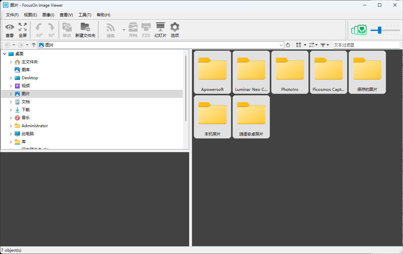403x254 pixels.
Task: Click the sort/grouping dots icon
Action: (312, 45)
